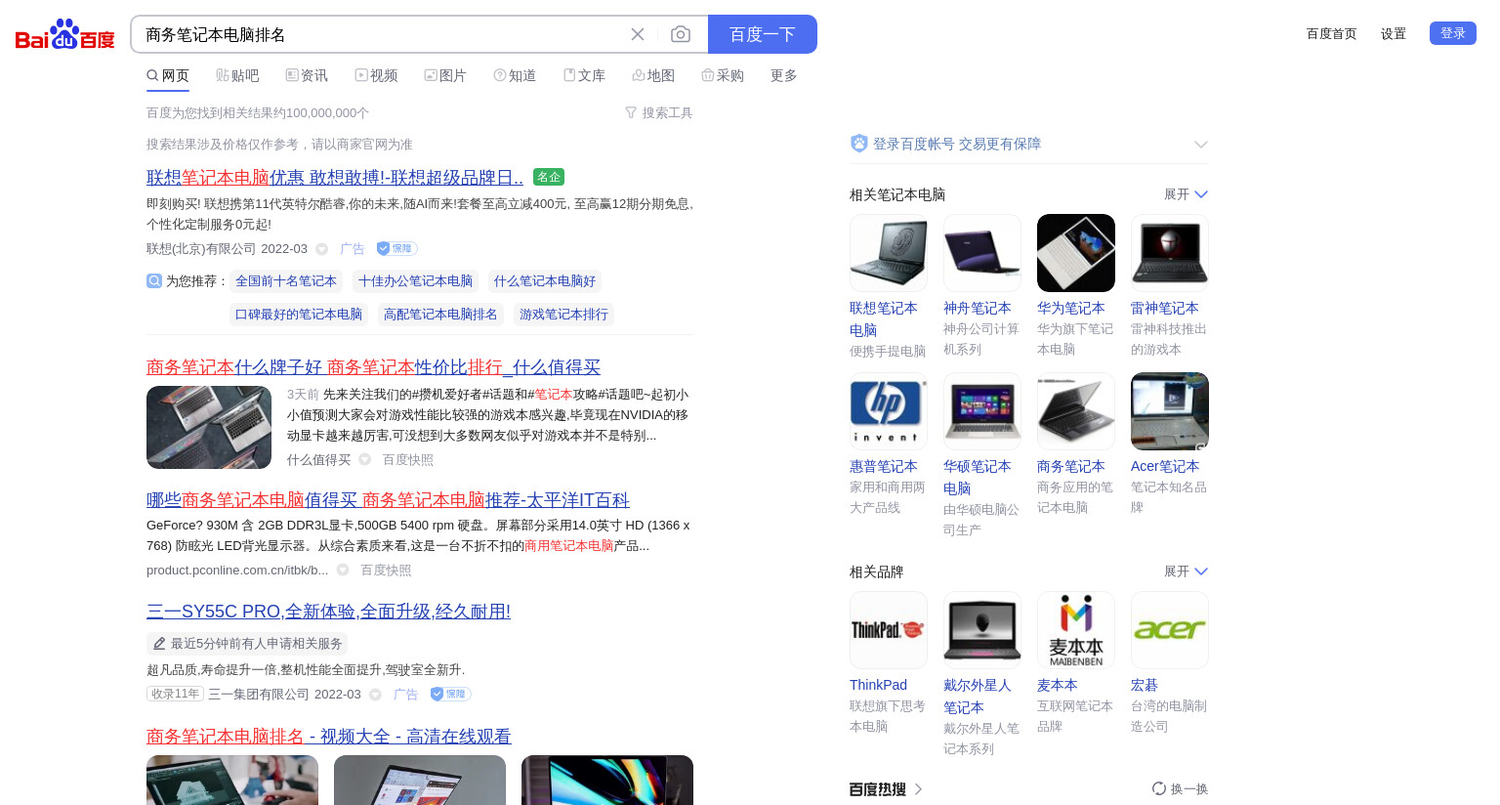Open the 视频 tab
Screen dimensions: 1500x805
pyautogui.click(x=376, y=75)
